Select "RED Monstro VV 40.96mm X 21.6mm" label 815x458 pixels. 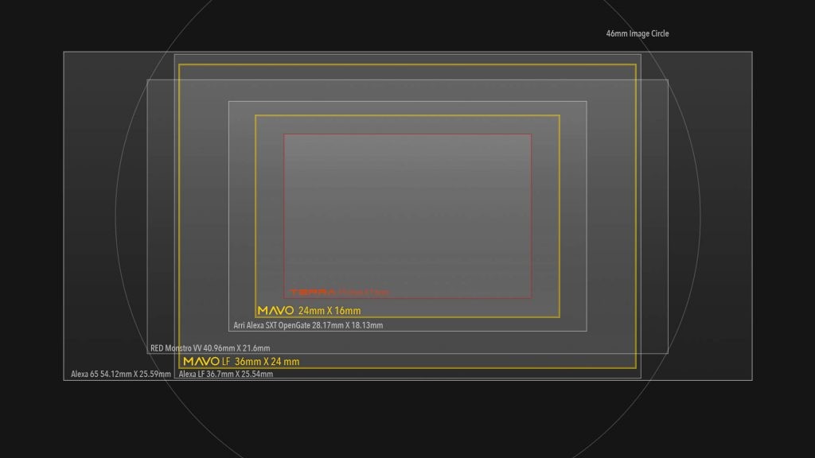point(210,348)
